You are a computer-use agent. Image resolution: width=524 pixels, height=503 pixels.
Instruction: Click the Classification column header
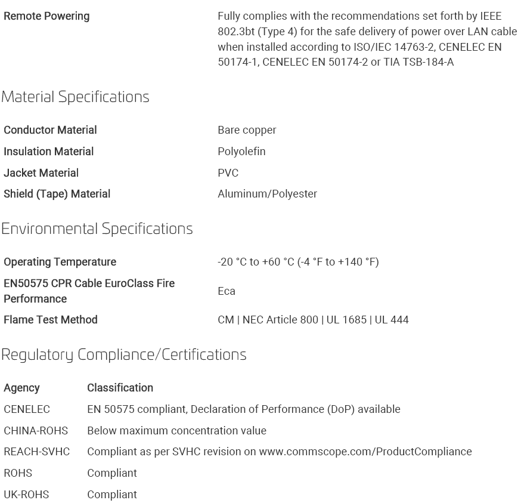[x=120, y=388]
